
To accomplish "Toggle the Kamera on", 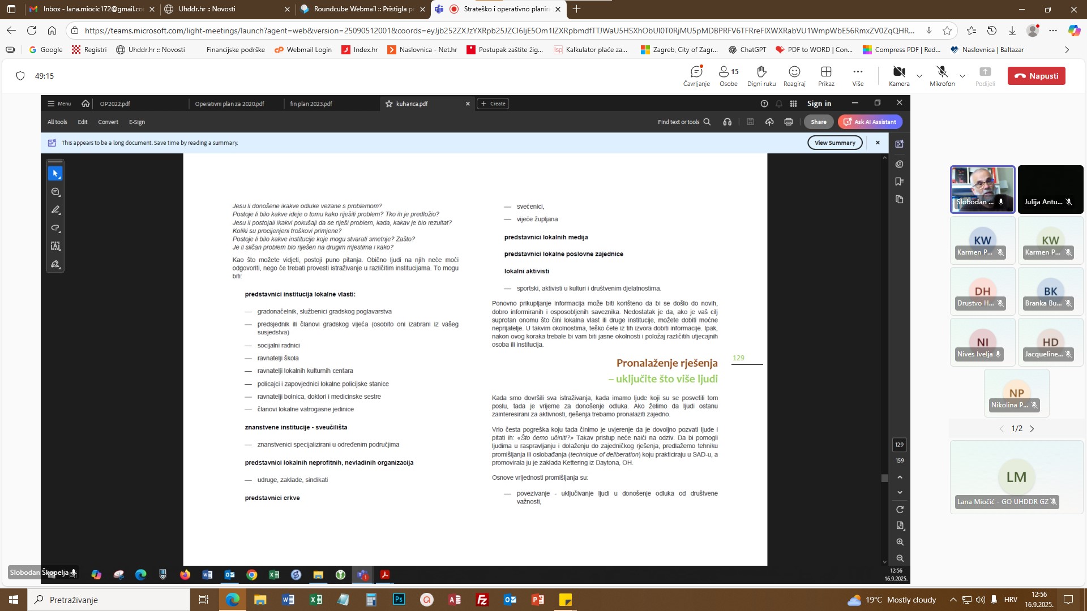I will click(898, 76).
